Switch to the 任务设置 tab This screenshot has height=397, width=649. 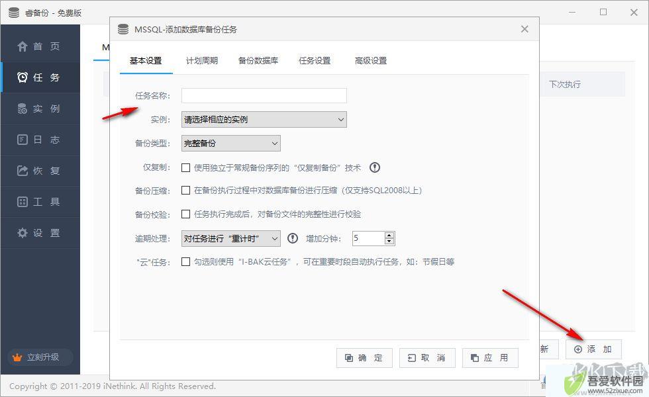[315, 61]
